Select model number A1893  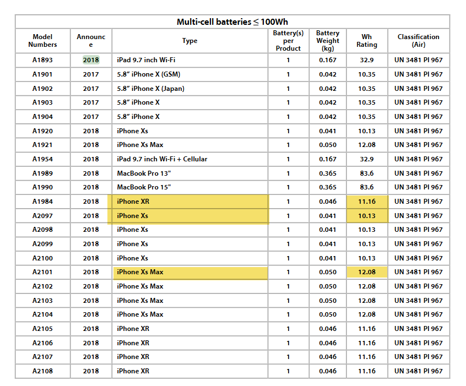42,60
